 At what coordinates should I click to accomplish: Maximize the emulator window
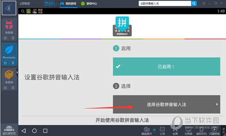coord(215,3)
